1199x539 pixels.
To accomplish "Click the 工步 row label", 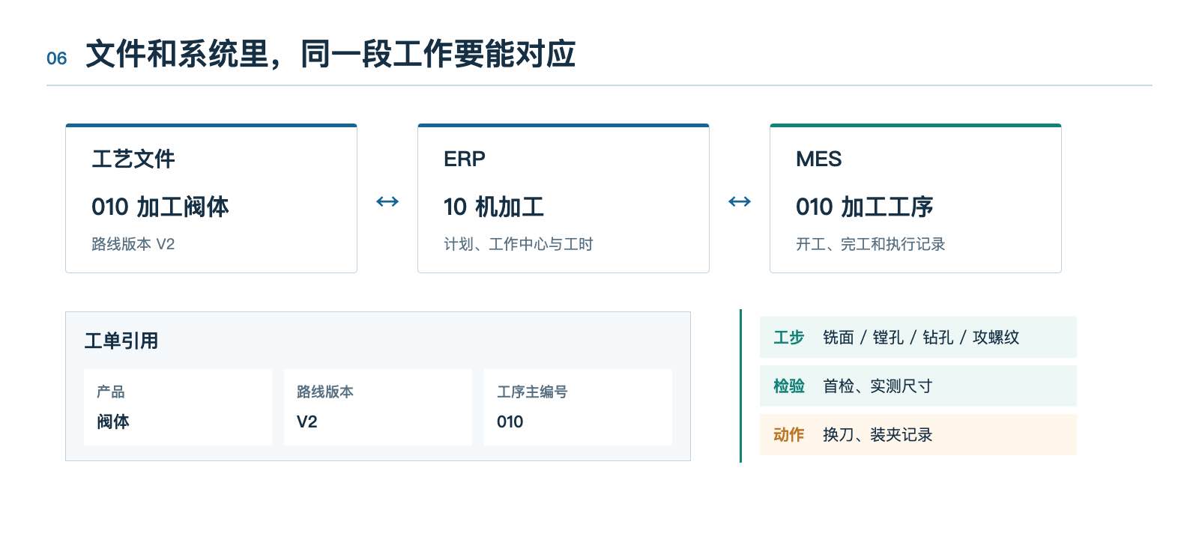I will click(x=789, y=337).
